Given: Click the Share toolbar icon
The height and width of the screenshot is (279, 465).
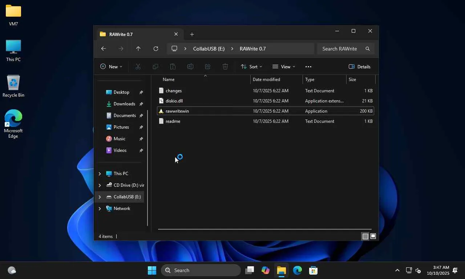Looking at the screenshot, I should click(x=207, y=66).
